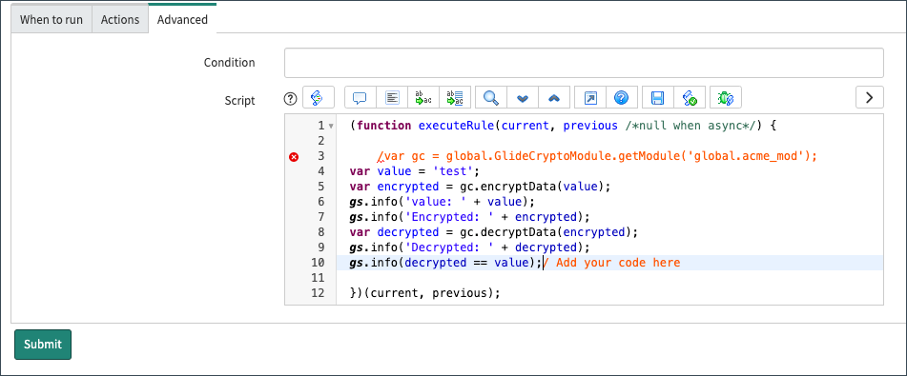Click the closing '})(current, previous);' line
This screenshot has width=907, height=376.
pyautogui.click(x=425, y=293)
